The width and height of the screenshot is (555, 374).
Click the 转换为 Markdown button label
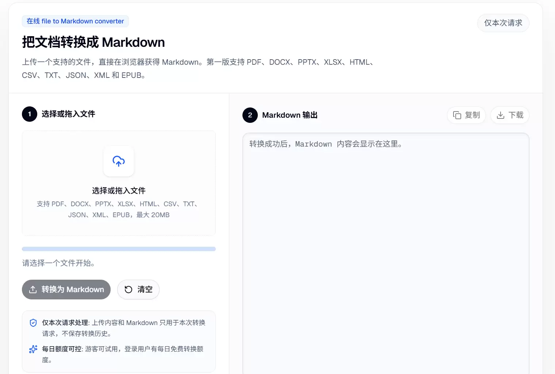pos(73,290)
